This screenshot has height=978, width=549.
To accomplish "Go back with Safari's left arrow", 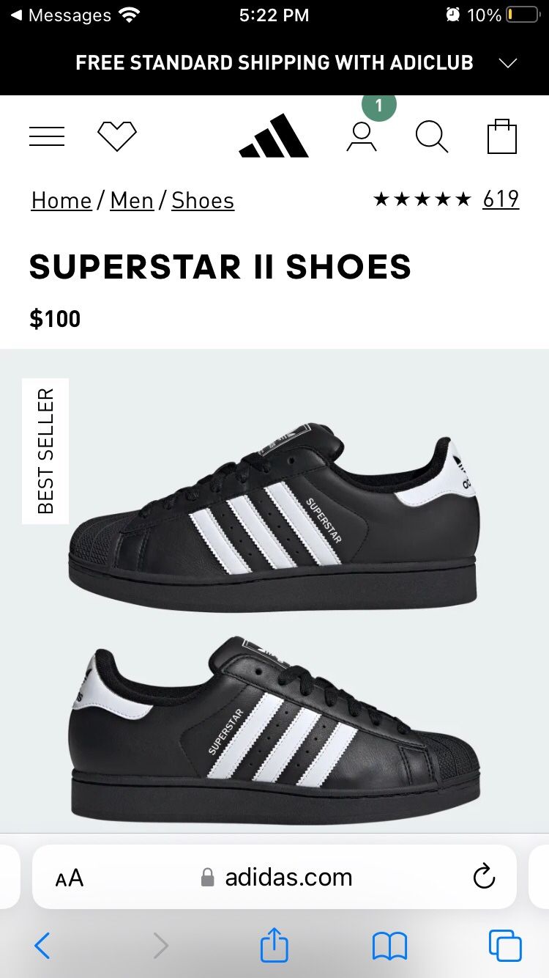I will pos(42,946).
